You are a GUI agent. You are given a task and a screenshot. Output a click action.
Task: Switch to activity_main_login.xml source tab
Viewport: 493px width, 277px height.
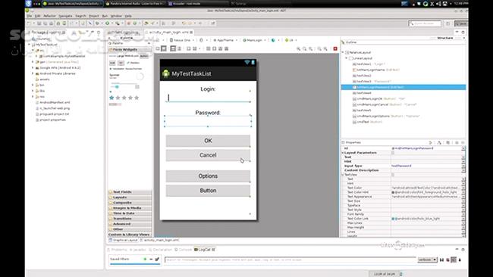160,240
